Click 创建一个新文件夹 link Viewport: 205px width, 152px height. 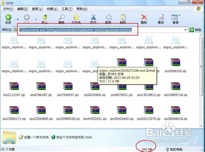pos(34,137)
